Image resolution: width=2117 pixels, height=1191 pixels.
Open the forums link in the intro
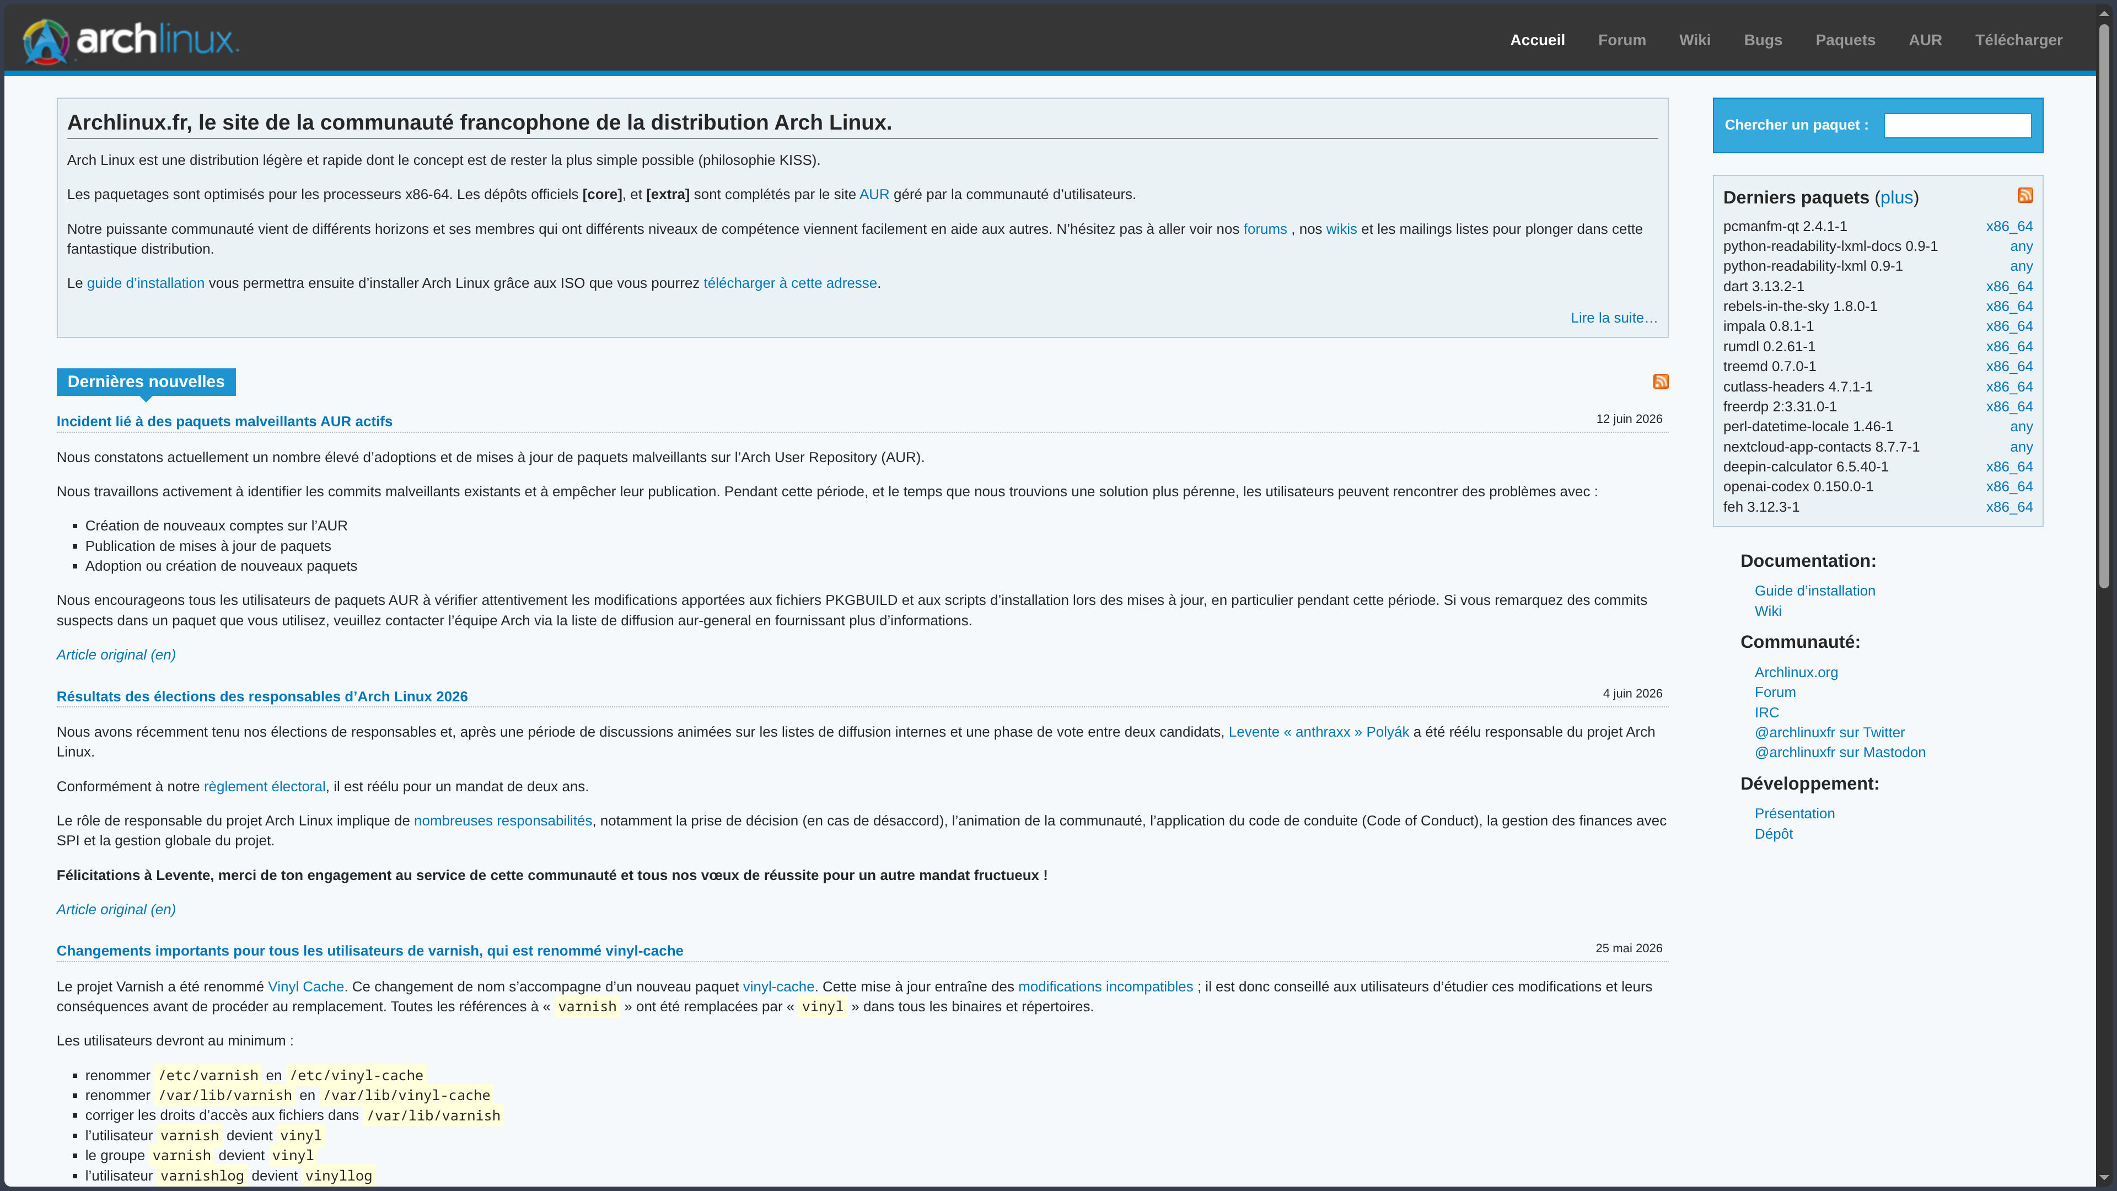(1265, 229)
